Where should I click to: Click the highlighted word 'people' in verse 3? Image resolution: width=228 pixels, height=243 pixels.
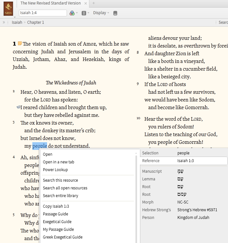(x=40, y=146)
